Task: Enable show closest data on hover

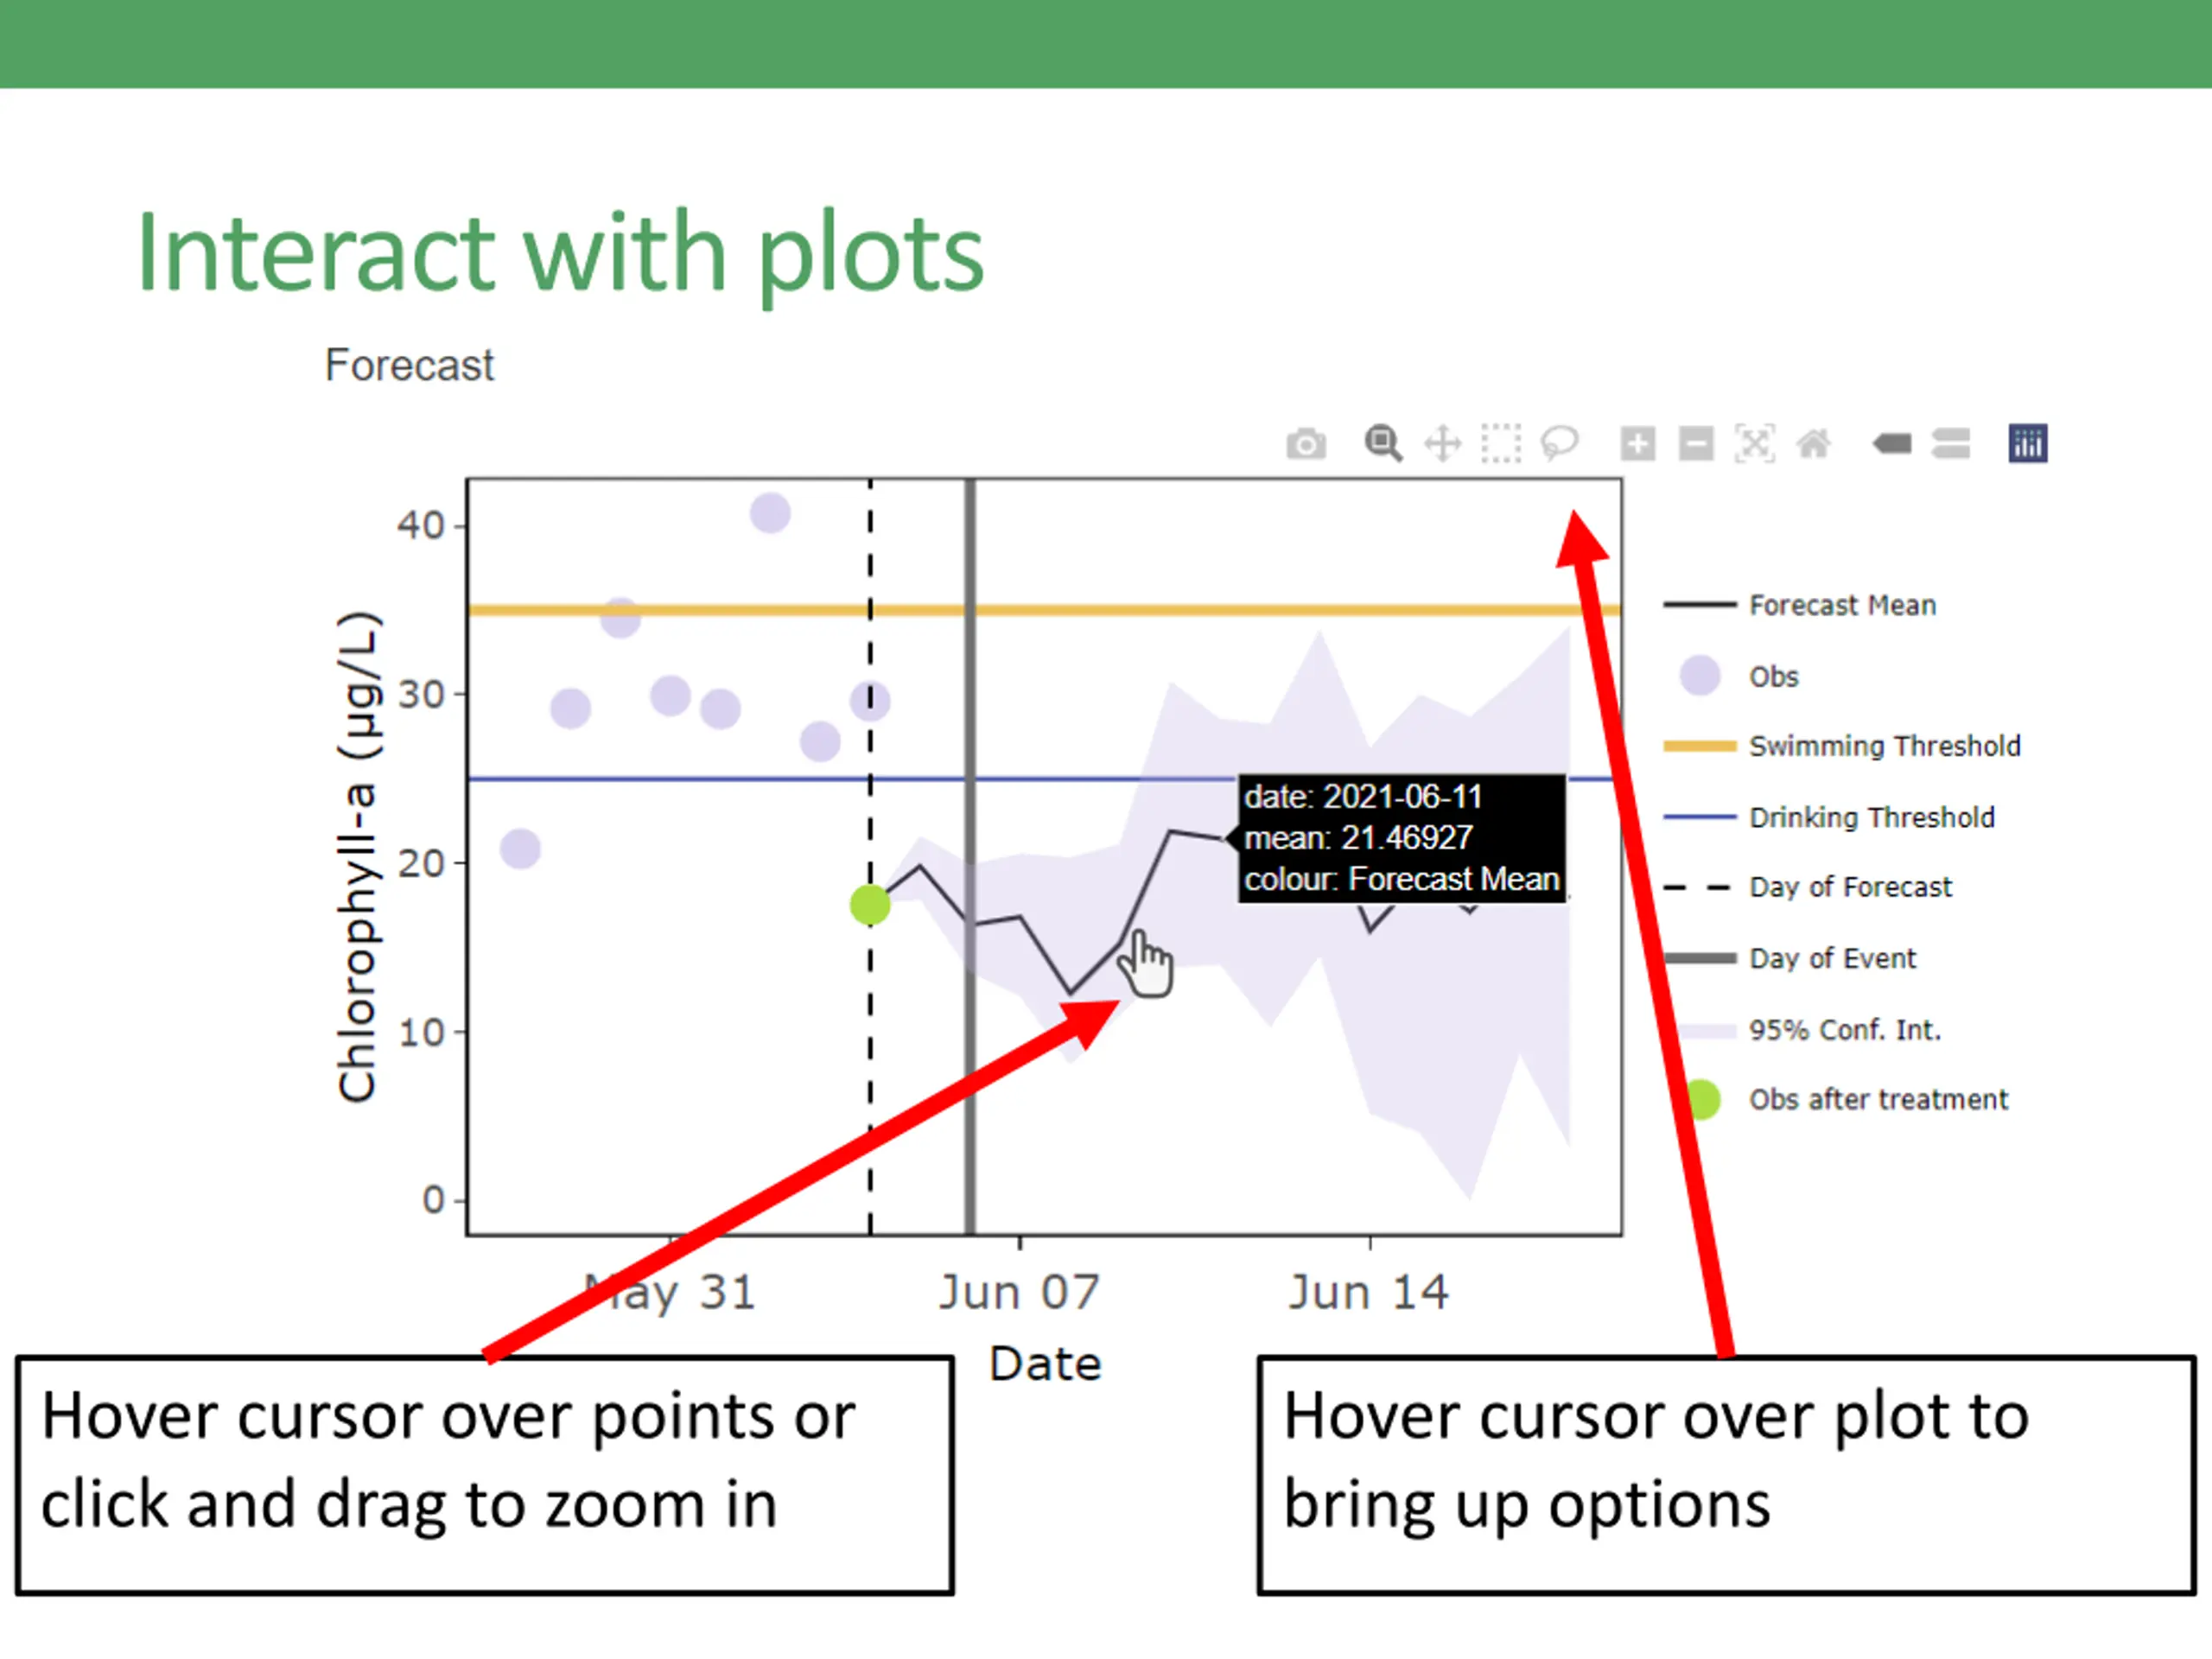Action: (1892, 443)
